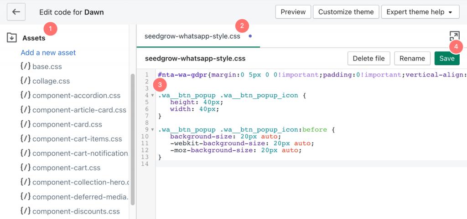
Task: Click the Assets folder download icon
Action: [12, 38]
